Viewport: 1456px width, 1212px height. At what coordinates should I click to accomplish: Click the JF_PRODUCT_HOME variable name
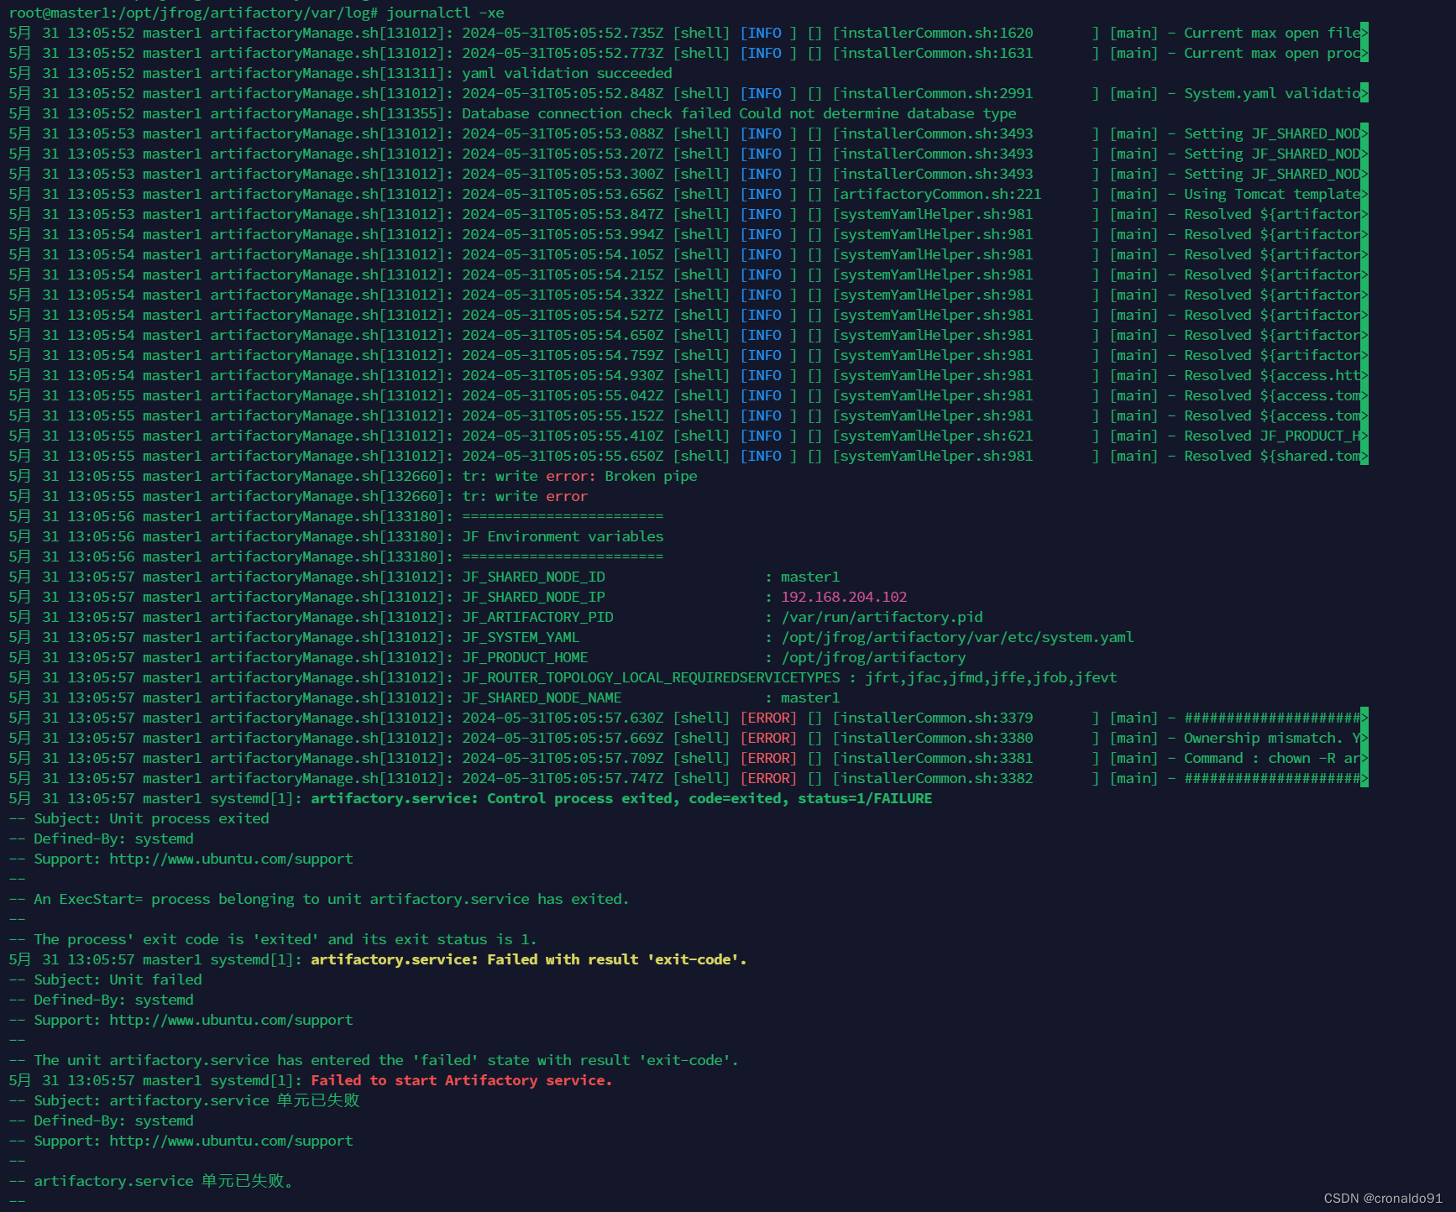pyautogui.click(x=525, y=657)
